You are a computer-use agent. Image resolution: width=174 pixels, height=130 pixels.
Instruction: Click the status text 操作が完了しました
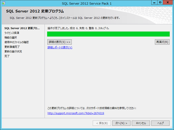coord(78,28)
